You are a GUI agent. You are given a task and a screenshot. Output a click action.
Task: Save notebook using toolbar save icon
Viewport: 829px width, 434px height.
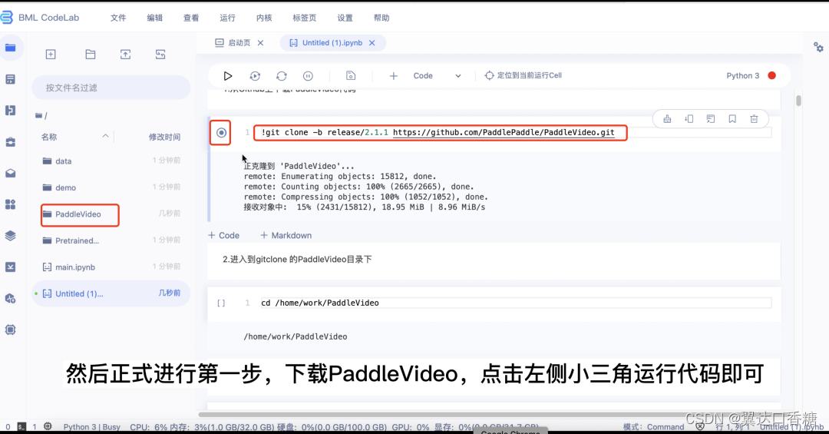(351, 76)
